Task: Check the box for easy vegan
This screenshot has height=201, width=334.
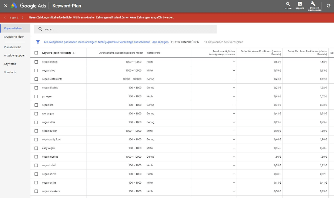Action: (x=36, y=148)
